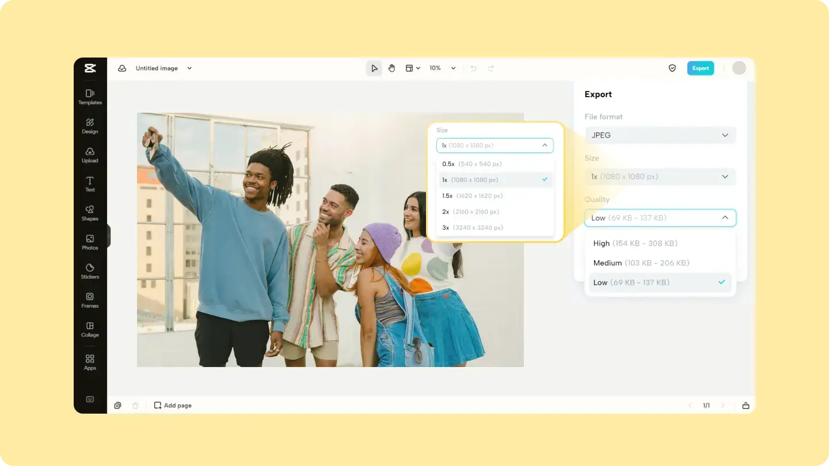The height and width of the screenshot is (466, 829).
Task: Open the Collage panel
Action: (90, 329)
